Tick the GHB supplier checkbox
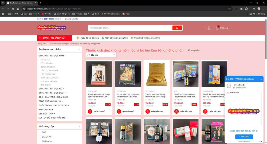The width and height of the screenshot is (267, 144). pyautogui.click(x=40, y=132)
